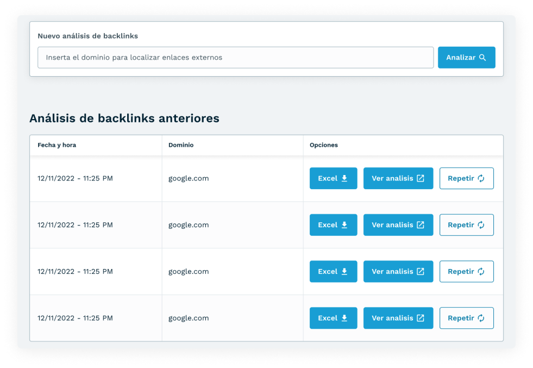The image size is (533, 368).
Task: Select '12/11/2022 - 11:25 PM' in first row
Action: 75,178
